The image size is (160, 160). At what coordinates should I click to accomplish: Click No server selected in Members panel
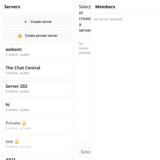(x=108, y=19)
